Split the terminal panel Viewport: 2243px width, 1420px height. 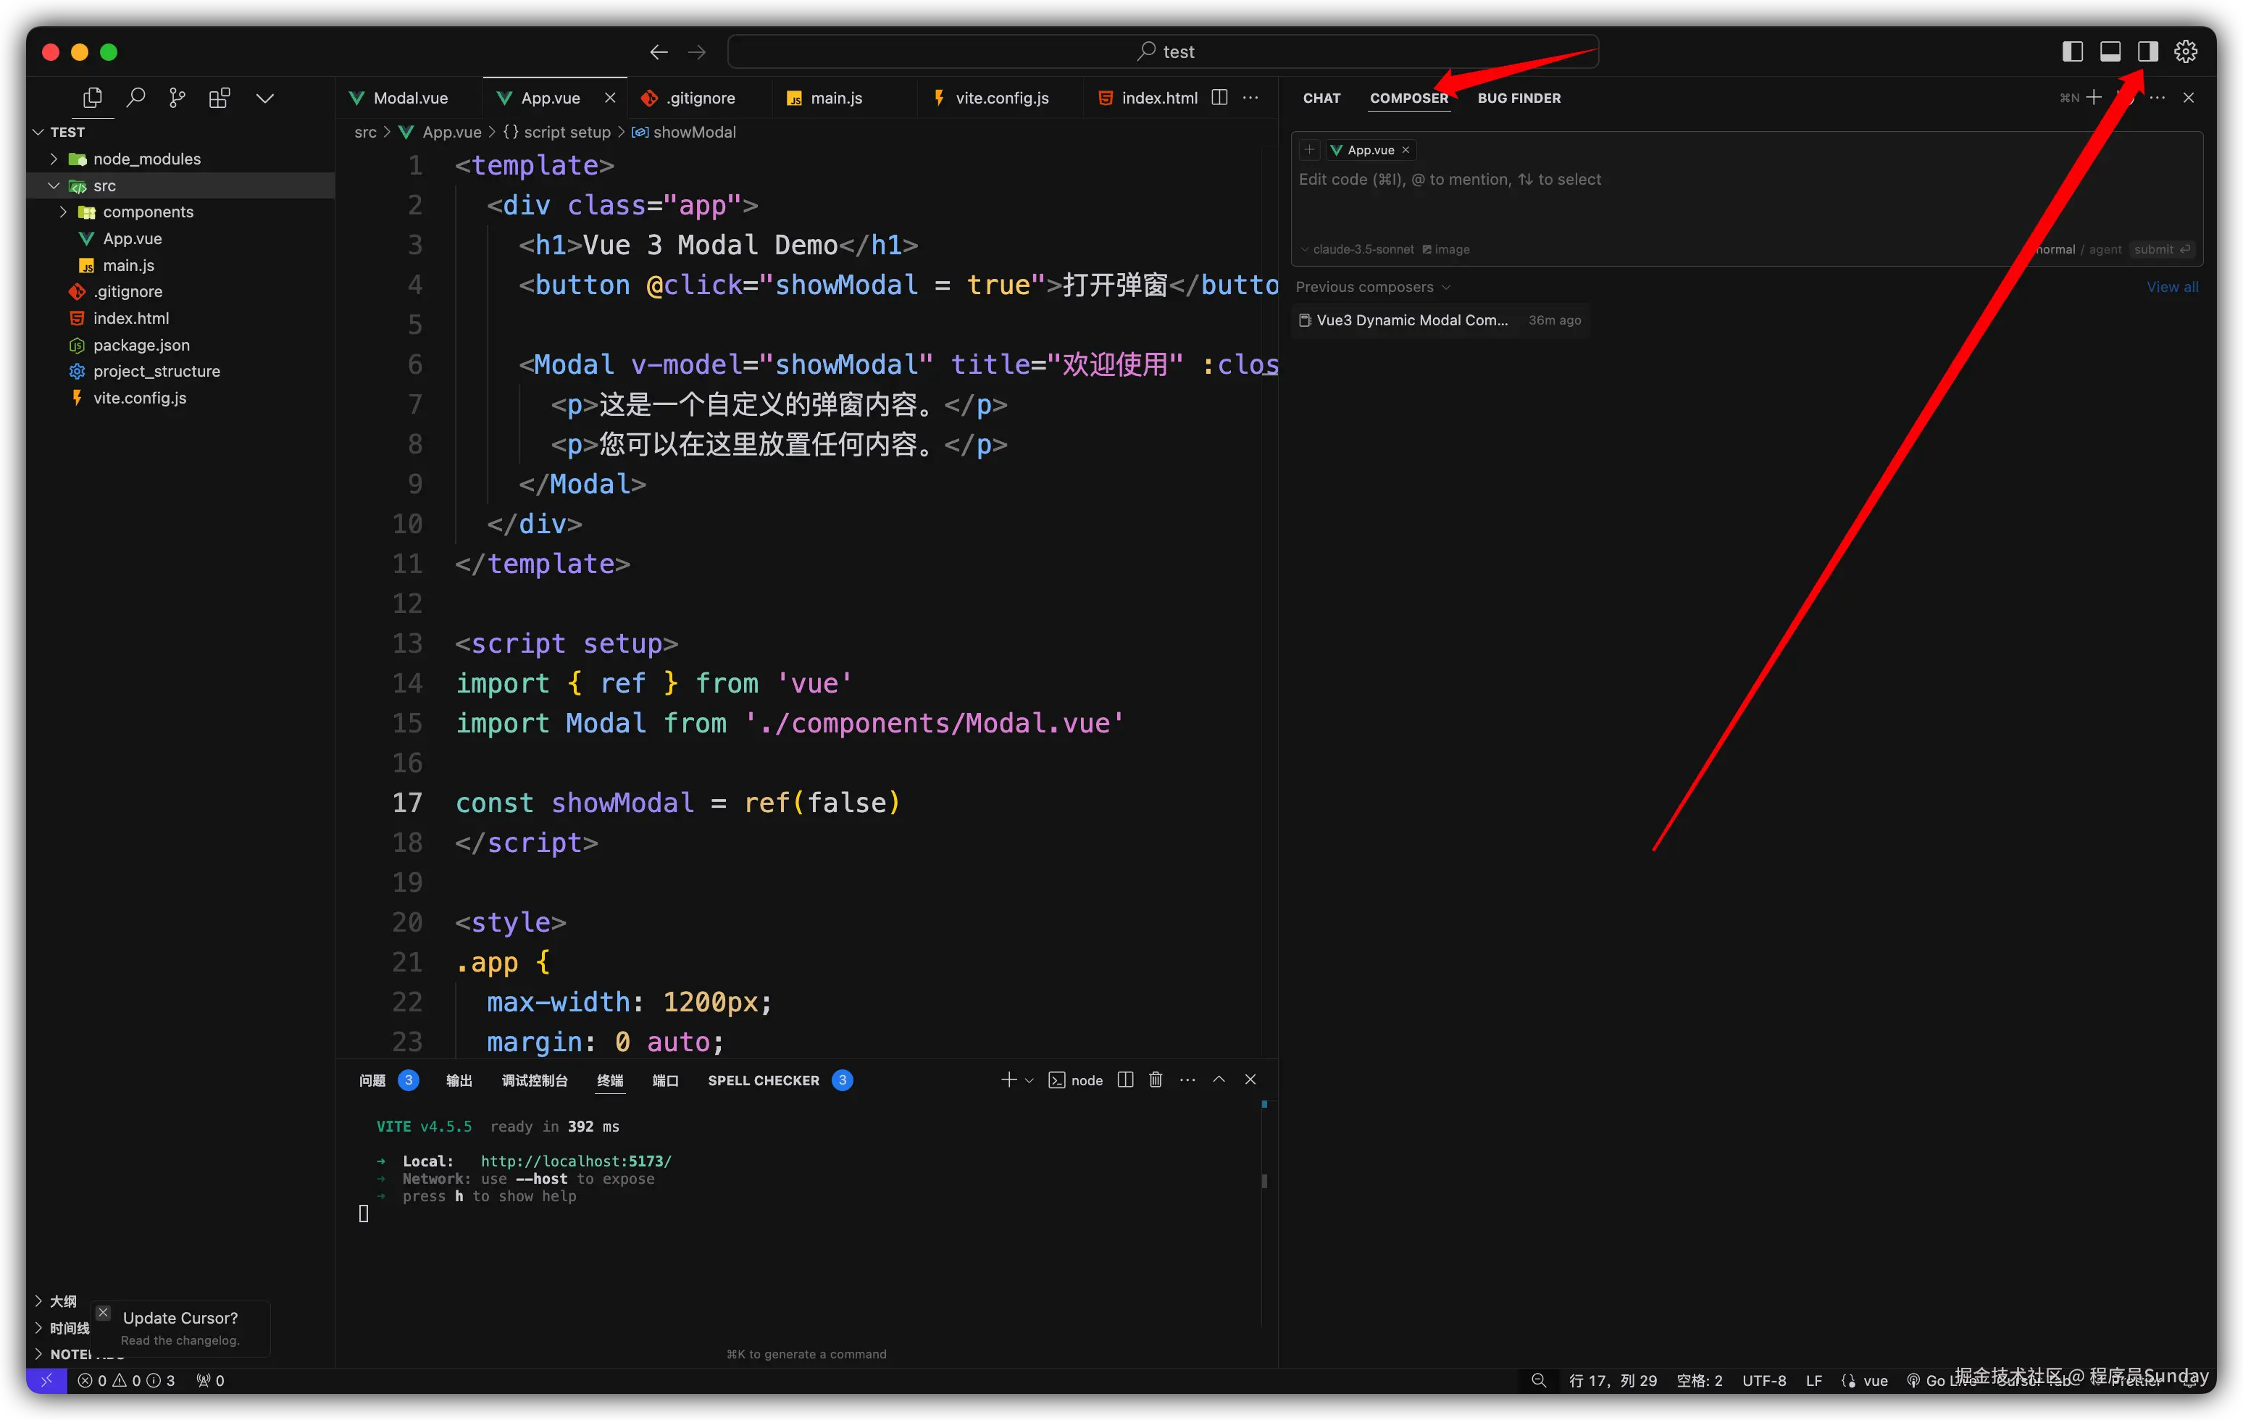click(1125, 1080)
